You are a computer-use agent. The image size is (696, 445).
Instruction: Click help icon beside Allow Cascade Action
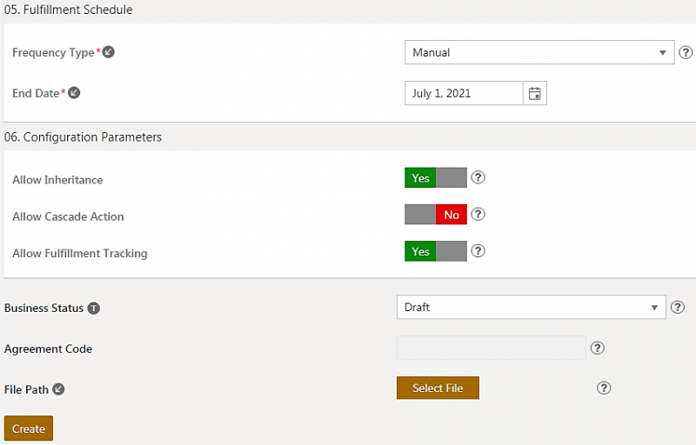point(478,214)
